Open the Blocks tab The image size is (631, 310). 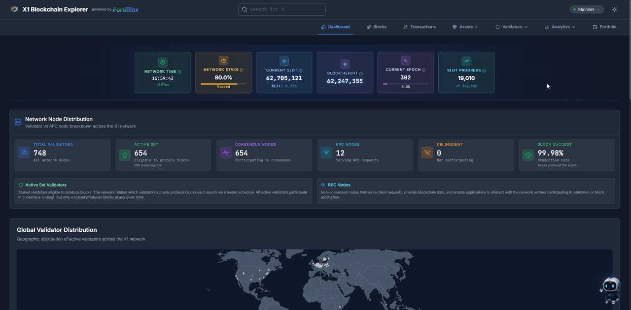[x=377, y=27]
